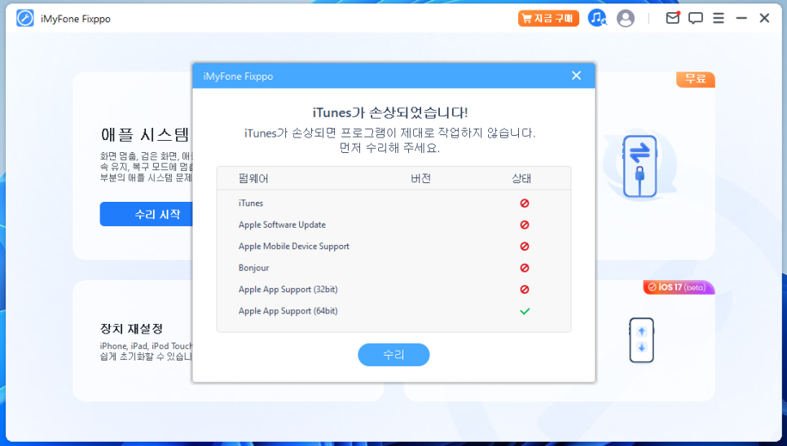Screen dimensions: 787x446
Task: Click the 상태 column header
Action: pyautogui.click(x=521, y=178)
